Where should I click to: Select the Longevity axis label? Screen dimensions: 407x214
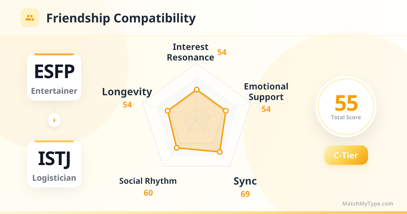pos(127,92)
